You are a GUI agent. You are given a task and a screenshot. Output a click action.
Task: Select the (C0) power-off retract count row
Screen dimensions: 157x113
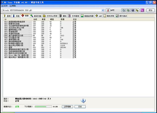click(x=40, y=43)
